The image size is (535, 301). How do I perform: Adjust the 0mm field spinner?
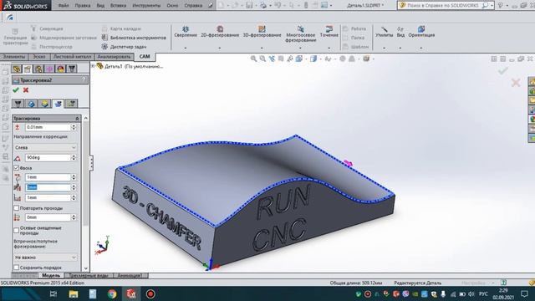[74, 217]
